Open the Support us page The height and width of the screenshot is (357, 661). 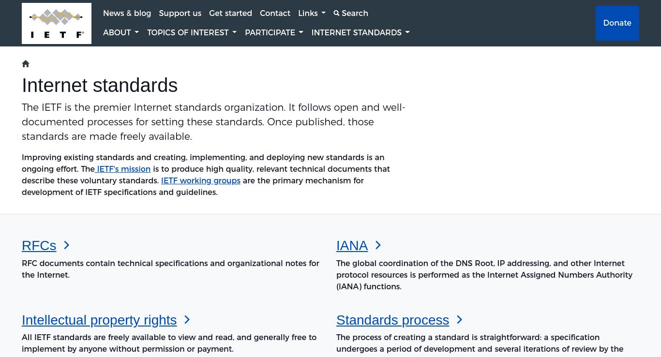[180, 13]
